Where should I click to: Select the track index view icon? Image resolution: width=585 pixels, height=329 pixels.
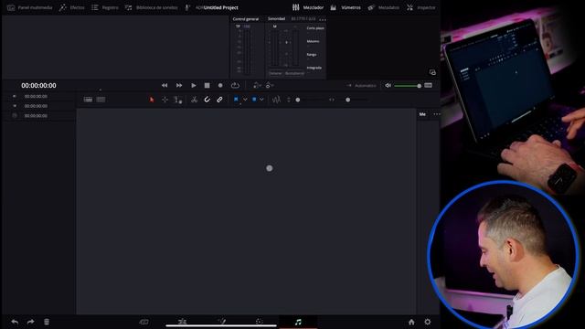tap(101, 100)
